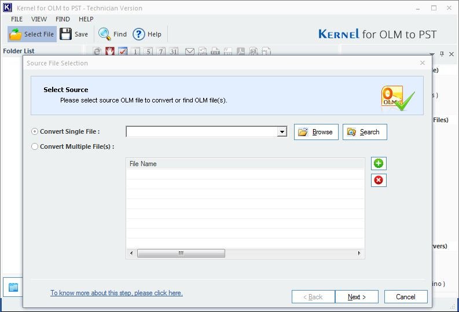The width and height of the screenshot is (459, 312).
Task: Open the HELP menu
Action: tap(86, 19)
